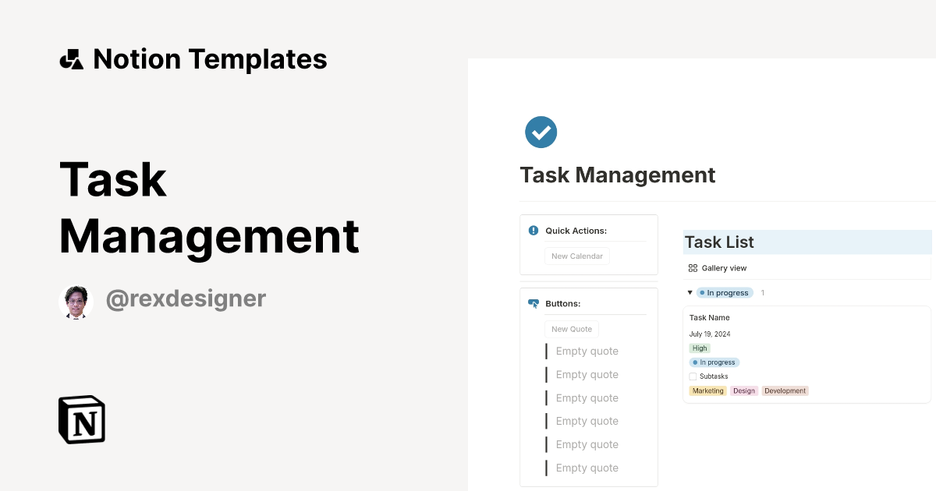Select the yellow Marketing tag
Screen dimensions: 936x491
click(707, 390)
